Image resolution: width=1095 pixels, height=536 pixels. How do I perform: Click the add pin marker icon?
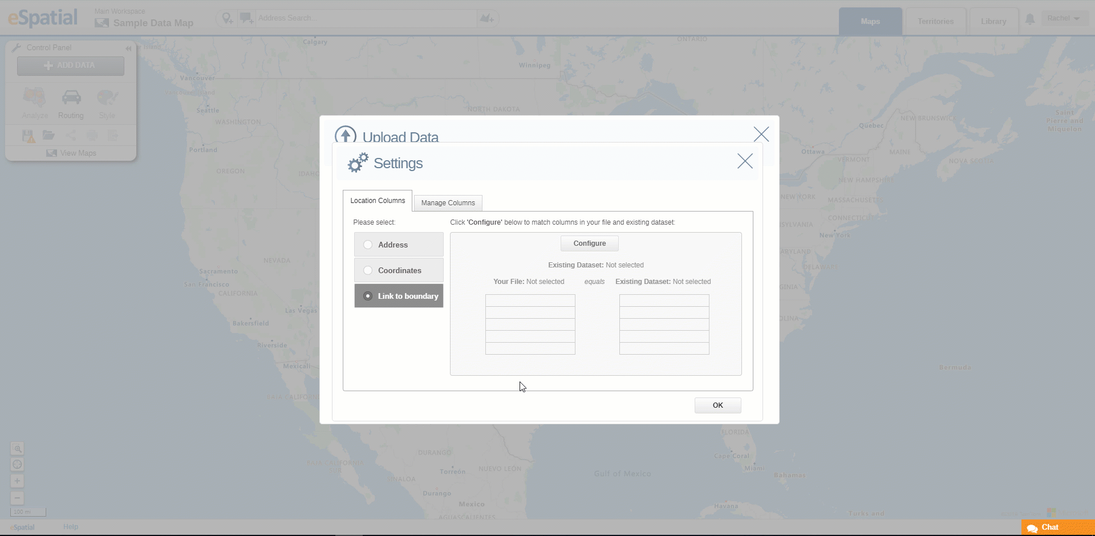(x=228, y=18)
